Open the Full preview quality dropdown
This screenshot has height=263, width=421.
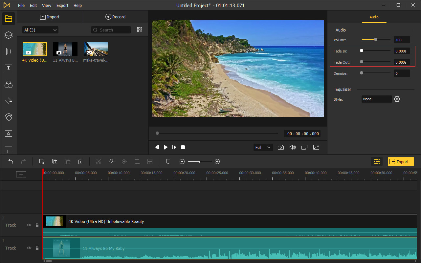coord(264,147)
